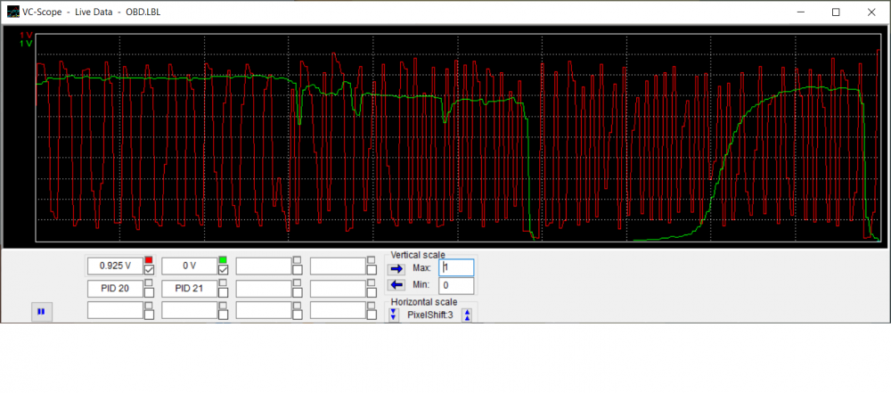Viewport: 891px width, 393px height.
Task: Select the PID 20 field
Action: (x=115, y=289)
